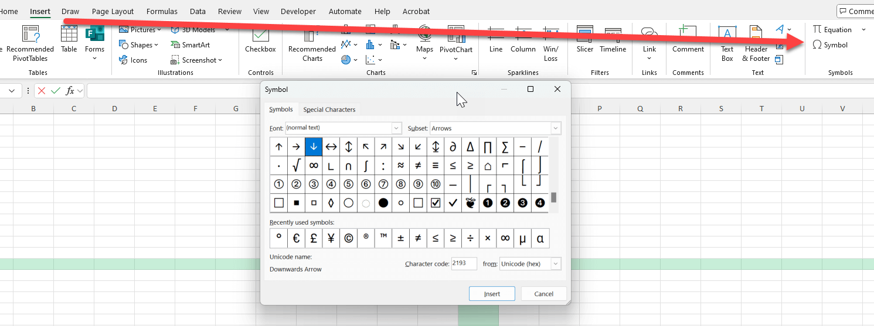Click the formula bar green checkmark
874x326 pixels.
56,91
